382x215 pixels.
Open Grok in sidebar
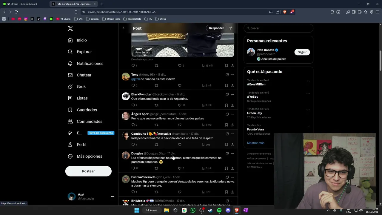[77, 87]
